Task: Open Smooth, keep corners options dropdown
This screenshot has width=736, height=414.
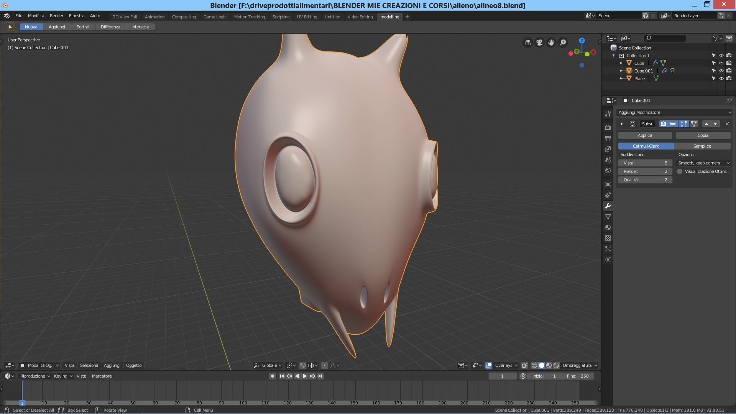Action: click(x=704, y=163)
